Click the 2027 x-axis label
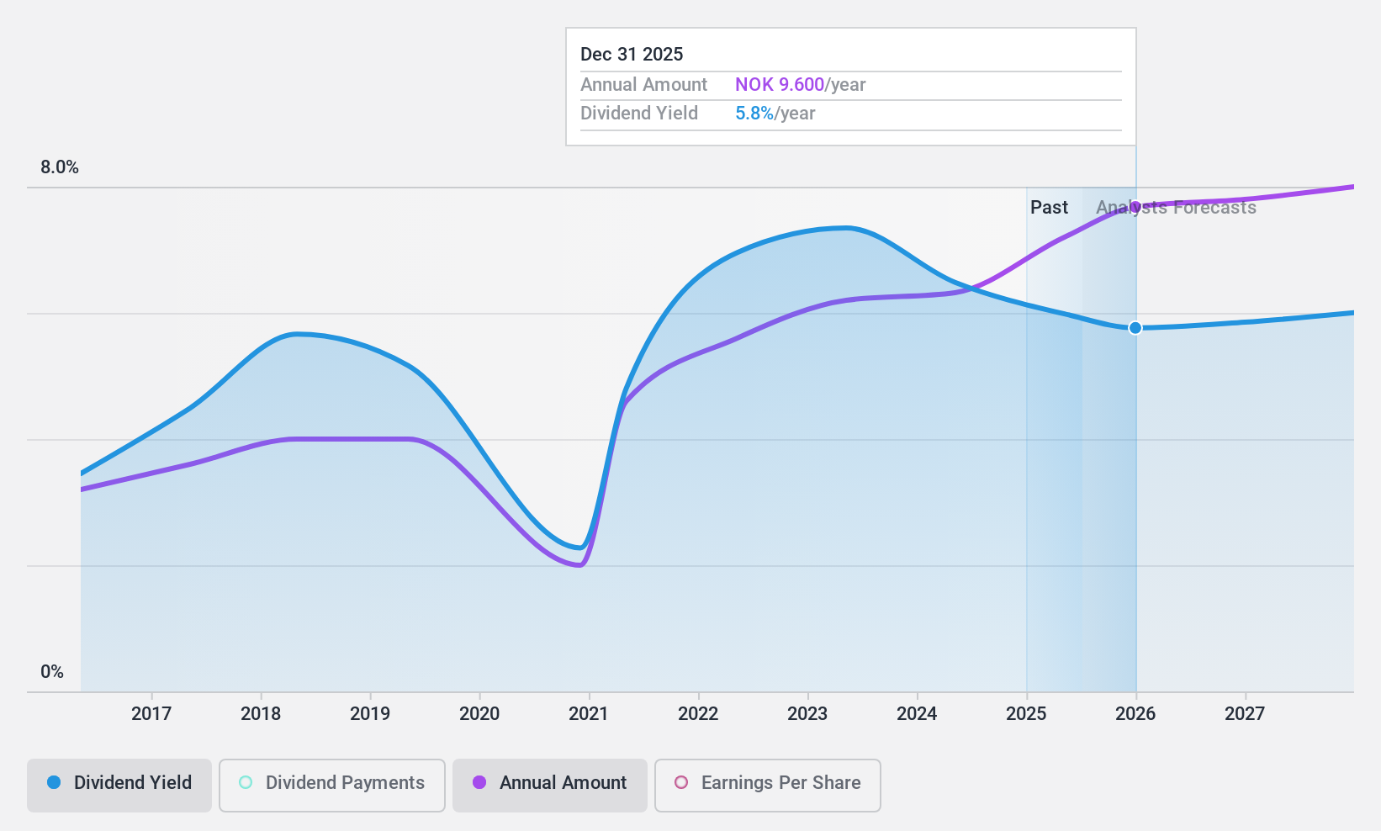The width and height of the screenshot is (1381, 831). tap(1245, 714)
